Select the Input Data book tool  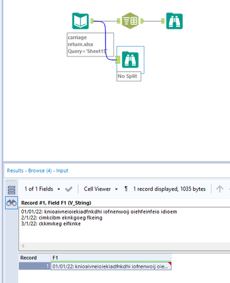80,21
